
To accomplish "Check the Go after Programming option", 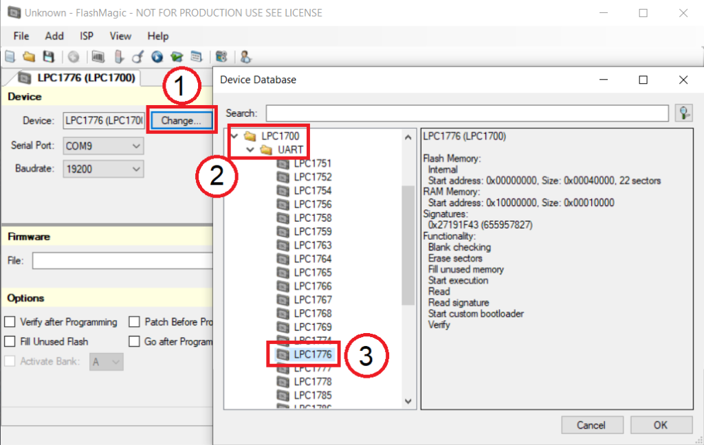I will [x=134, y=341].
